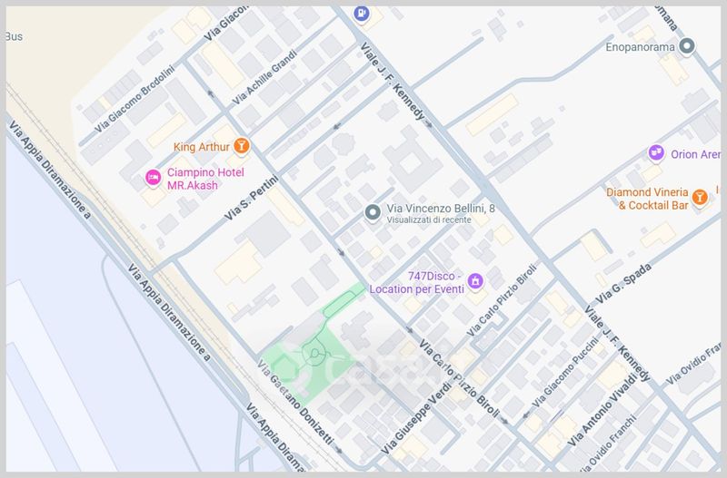Click the Orion Arena theater pin
This screenshot has width=727, height=478.
[x=656, y=152]
